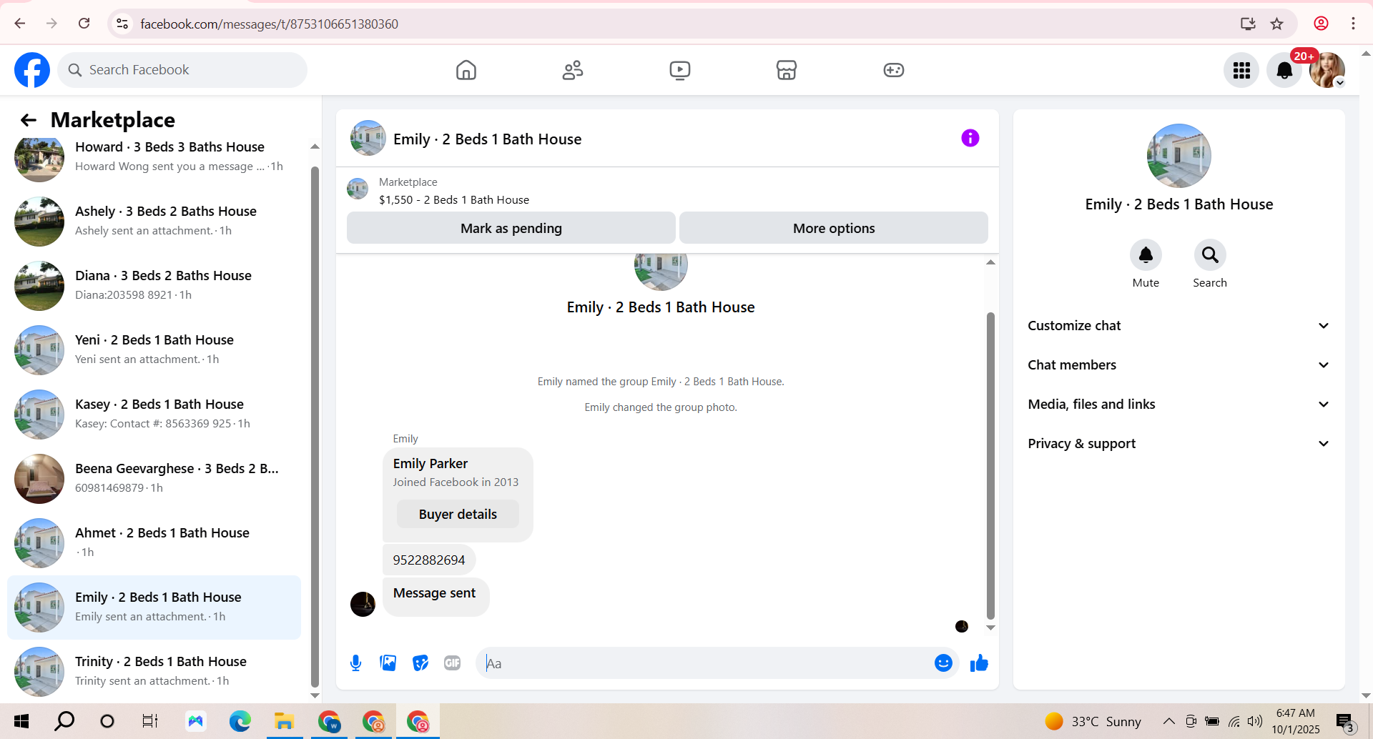
Task: Click the Mark as pending button
Action: [x=511, y=228]
